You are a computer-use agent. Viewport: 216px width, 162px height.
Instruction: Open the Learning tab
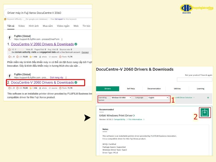pyautogui.click(x=200, y=89)
